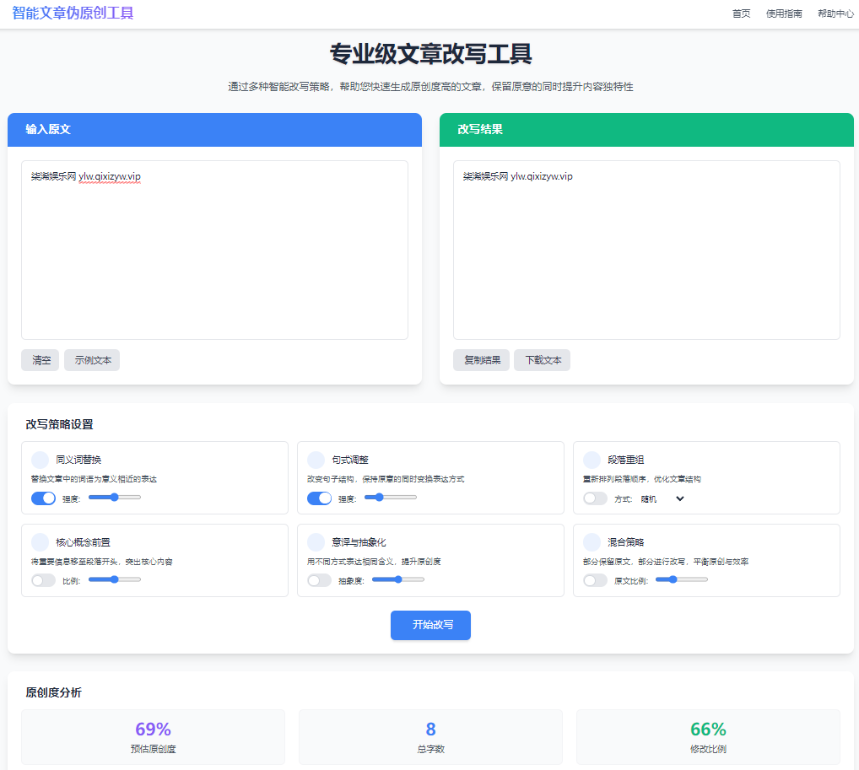This screenshot has width=859, height=770.
Task: Click the 意译与抽象化 strategy icon
Action: click(x=316, y=541)
